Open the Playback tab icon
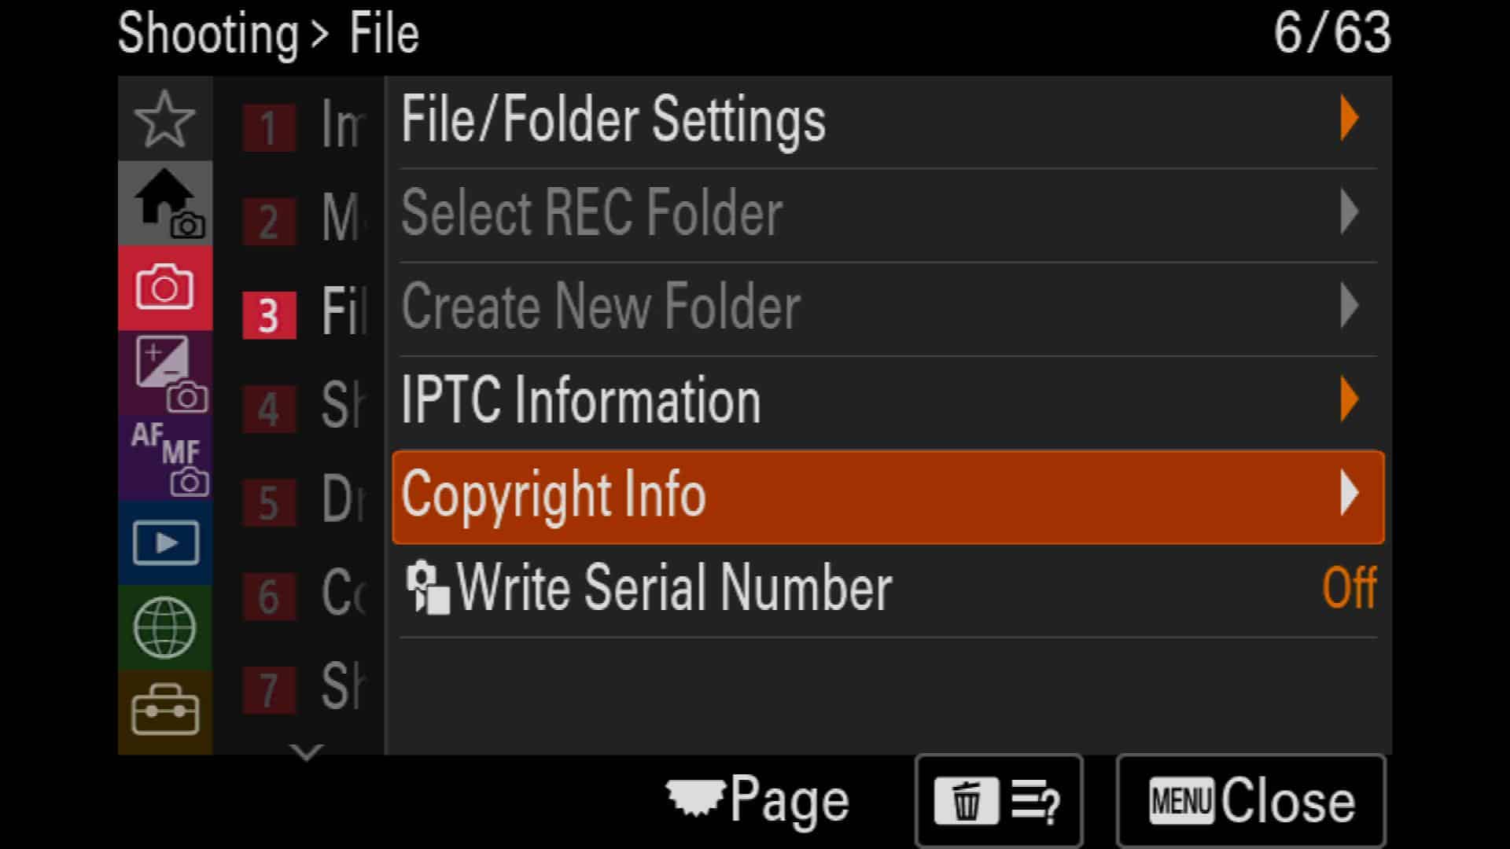 (x=164, y=543)
